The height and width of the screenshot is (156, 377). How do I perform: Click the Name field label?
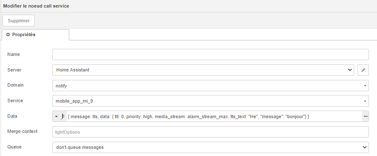click(14, 54)
